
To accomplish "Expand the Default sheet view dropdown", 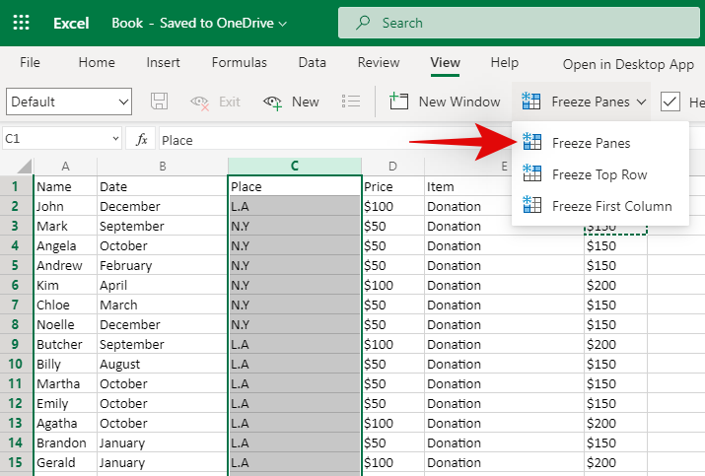I will pyautogui.click(x=123, y=102).
